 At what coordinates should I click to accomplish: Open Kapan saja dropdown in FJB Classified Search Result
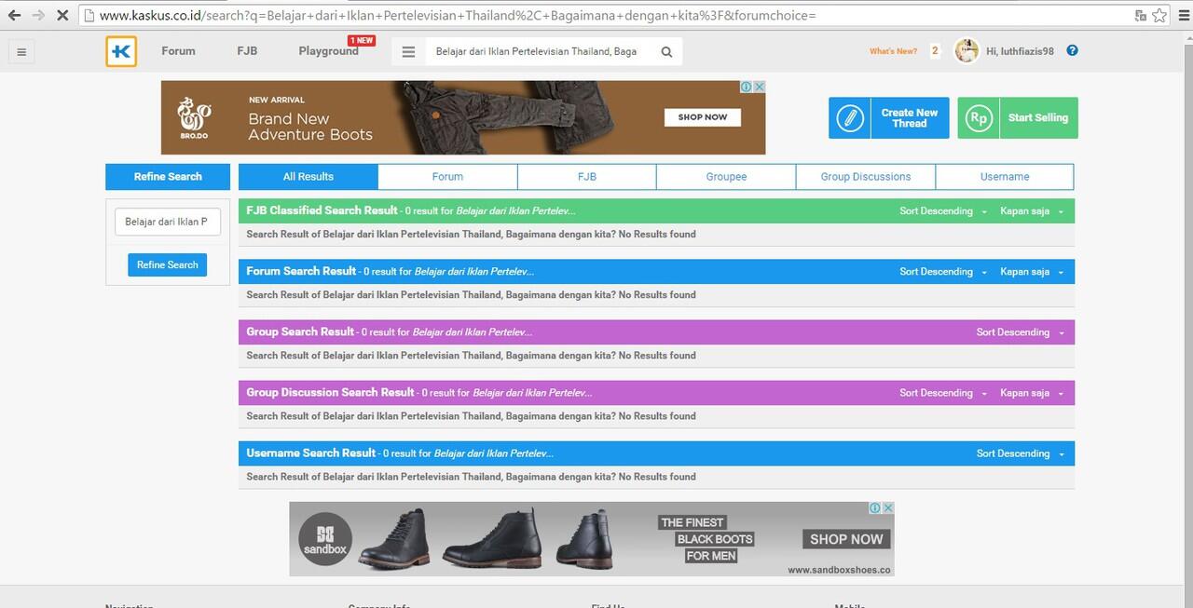1032,211
